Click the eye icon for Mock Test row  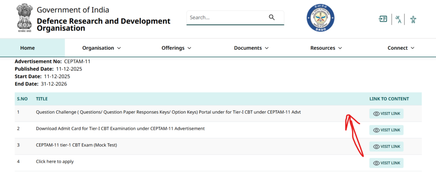pyautogui.click(x=376, y=146)
